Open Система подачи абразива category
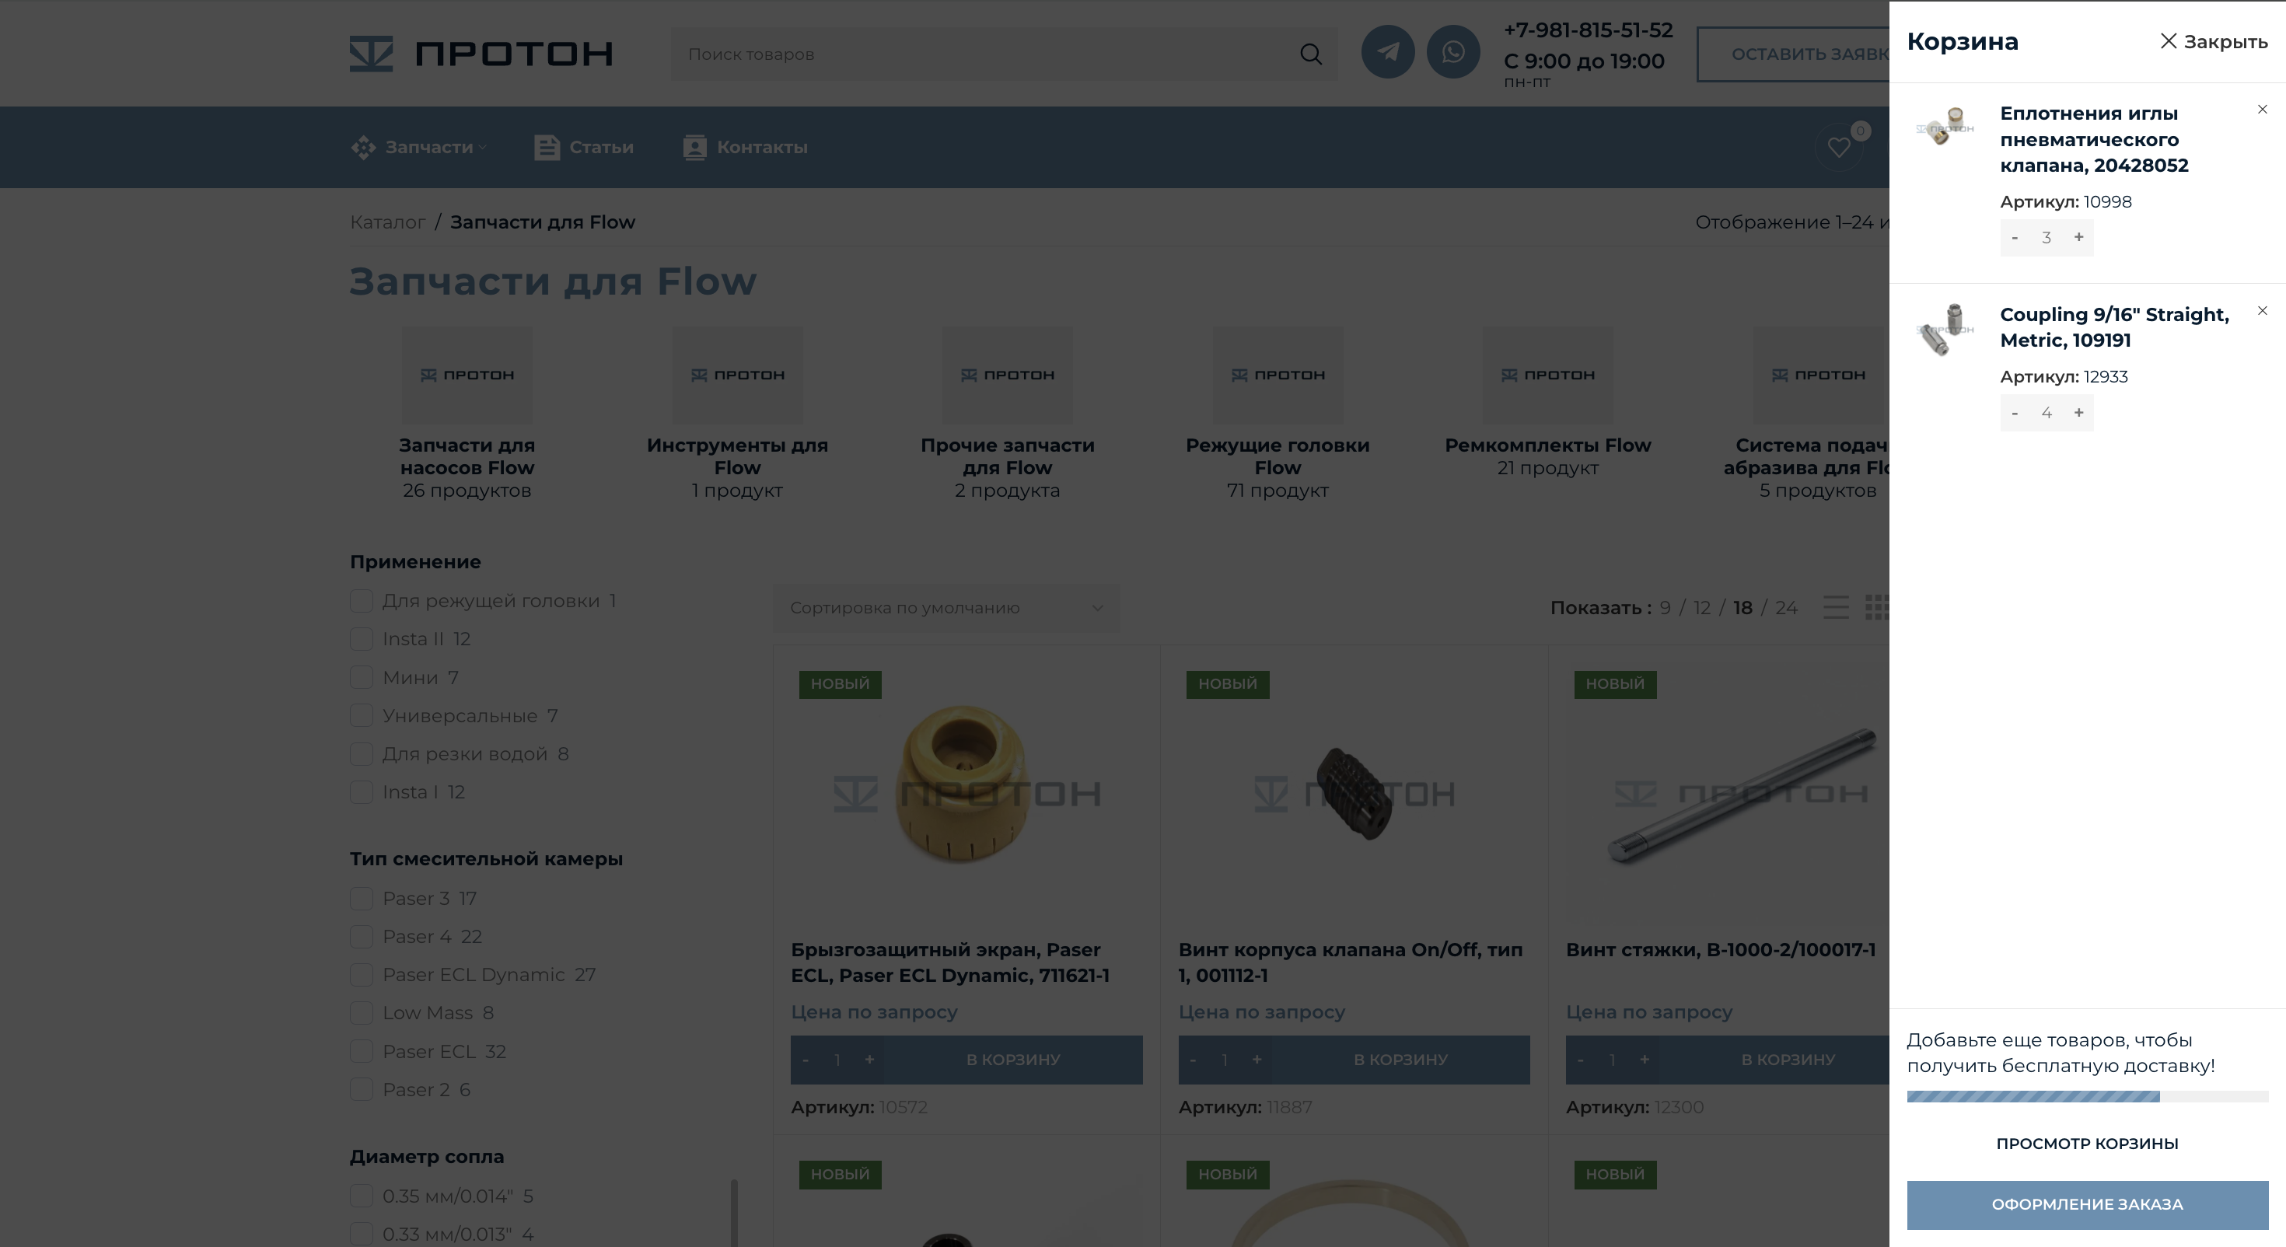 coord(1807,414)
